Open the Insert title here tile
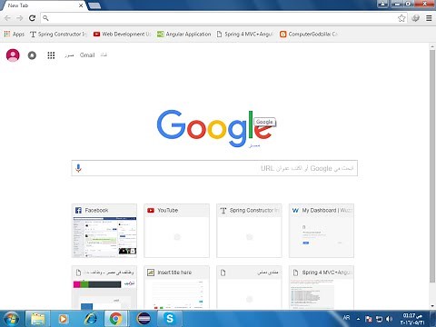436x327 pixels. (176, 287)
